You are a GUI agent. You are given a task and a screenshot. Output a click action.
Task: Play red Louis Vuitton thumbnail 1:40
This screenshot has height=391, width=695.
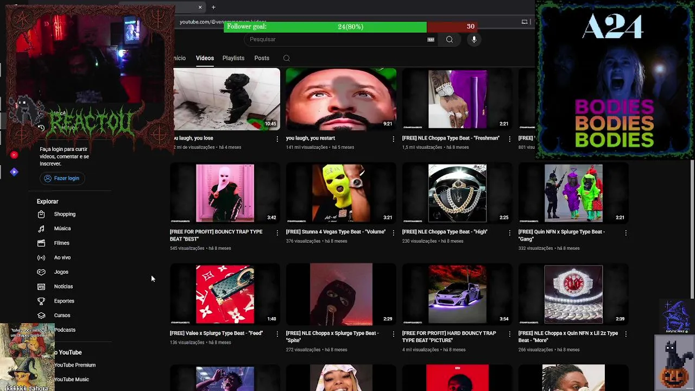[x=225, y=294]
